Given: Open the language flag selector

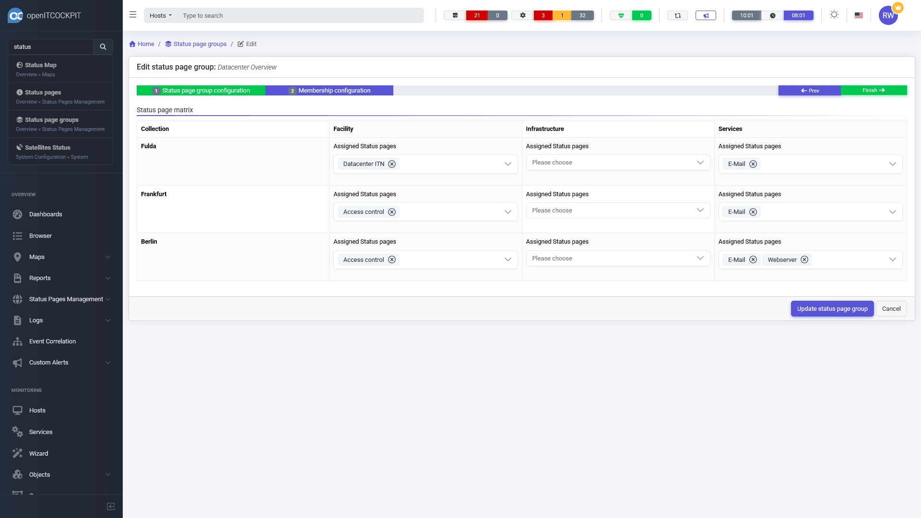Looking at the screenshot, I should 859,15.
